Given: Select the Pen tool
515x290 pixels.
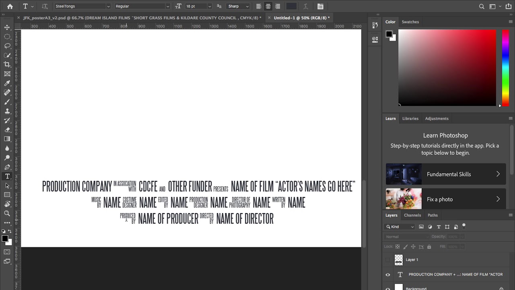Looking at the screenshot, I should (7, 167).
